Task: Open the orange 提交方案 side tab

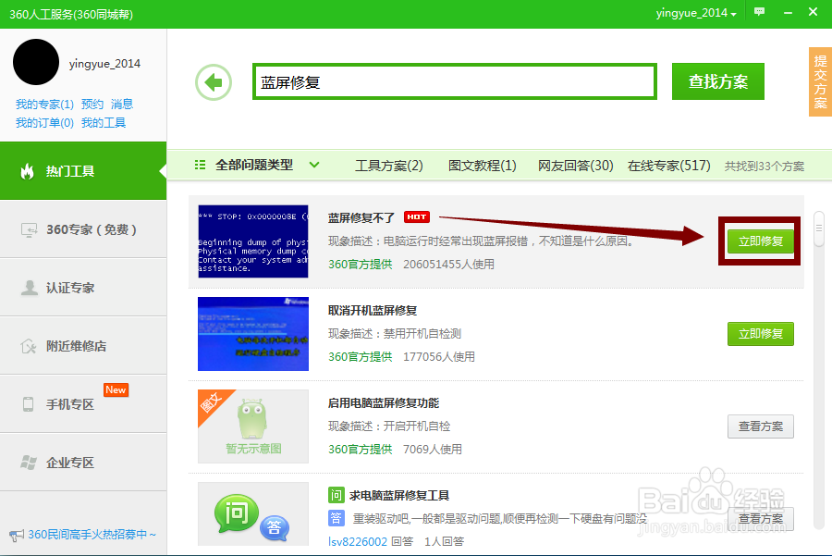Action: (x=820, y=81)
